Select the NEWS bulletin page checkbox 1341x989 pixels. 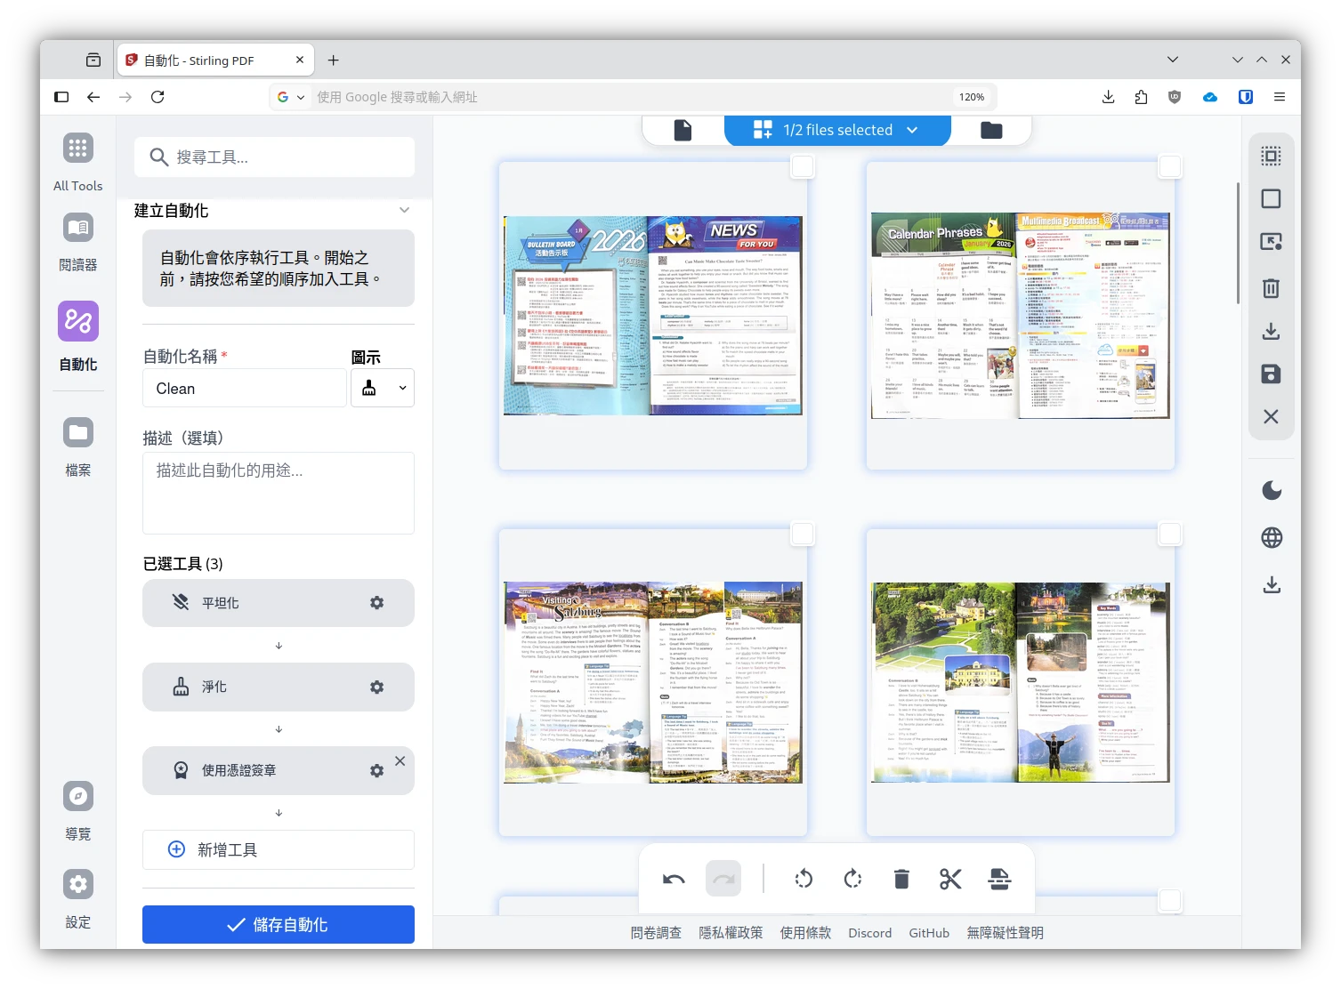coord(803,167)
